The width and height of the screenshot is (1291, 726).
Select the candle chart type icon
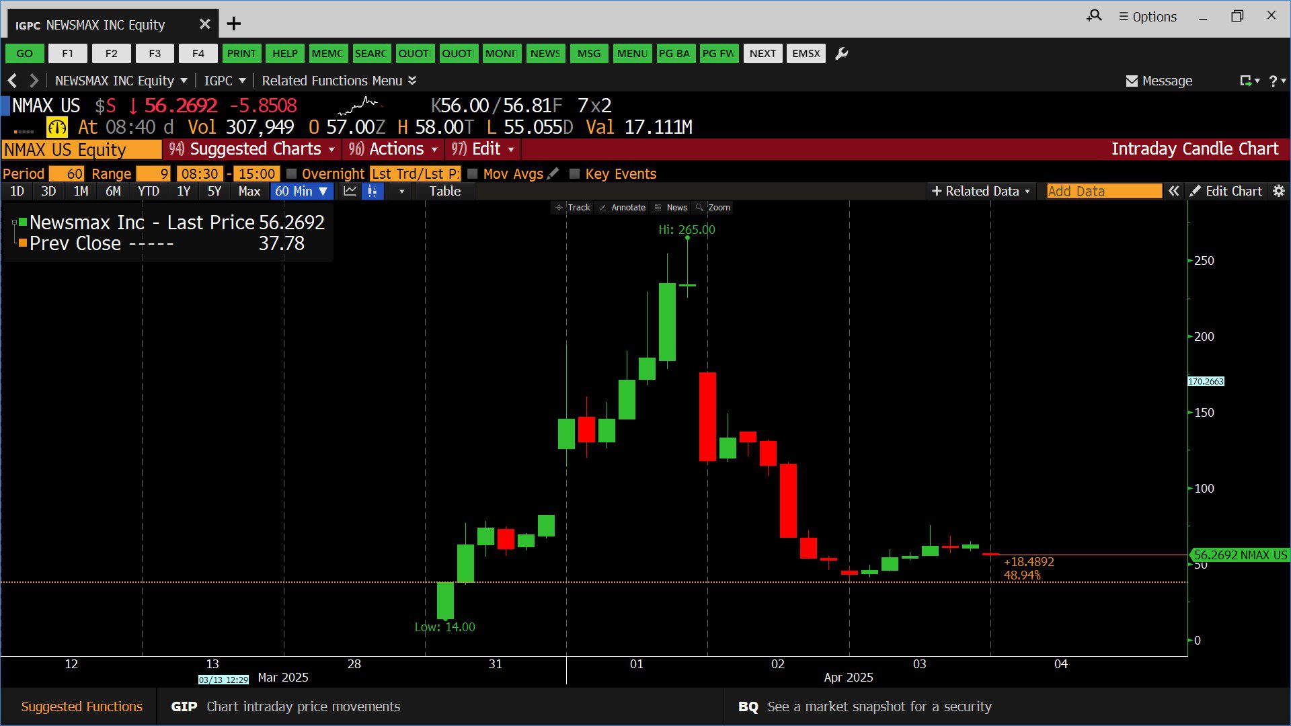pyautogui.click(x=372, y=191)
